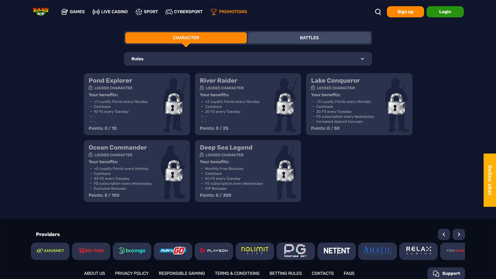The image size is (496, 279).
Task: Click the 'Points: 0 / 150' text
Action: 104,195
